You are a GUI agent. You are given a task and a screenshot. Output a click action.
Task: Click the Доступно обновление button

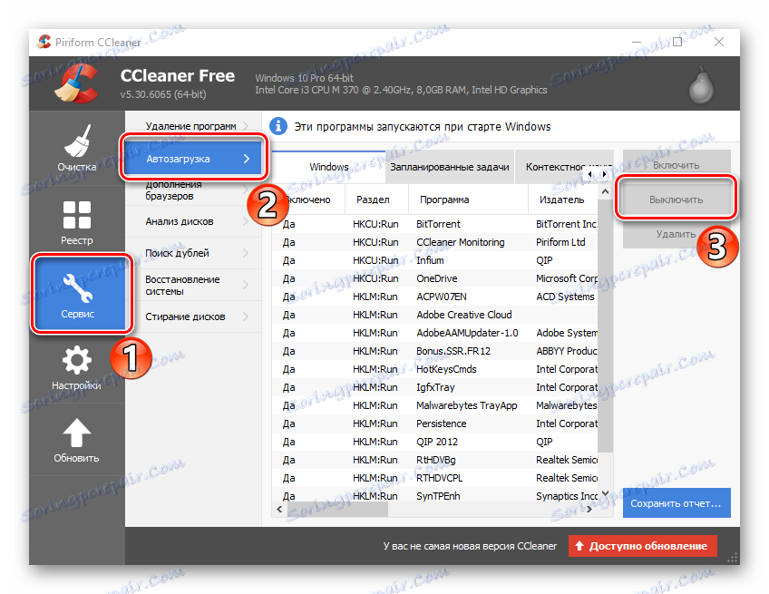tap(642, 546)
